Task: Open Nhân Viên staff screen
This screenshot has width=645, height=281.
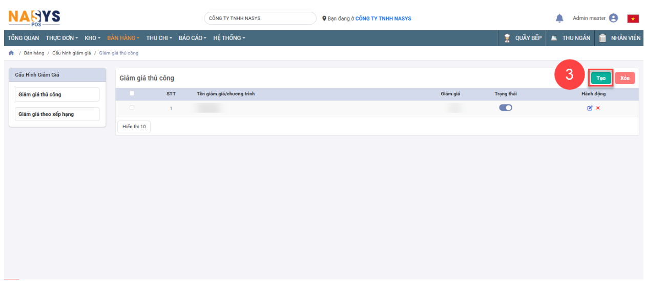Action: click(620, 38)
